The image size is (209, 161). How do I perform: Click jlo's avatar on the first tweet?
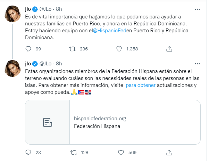[x=13, y=14]
